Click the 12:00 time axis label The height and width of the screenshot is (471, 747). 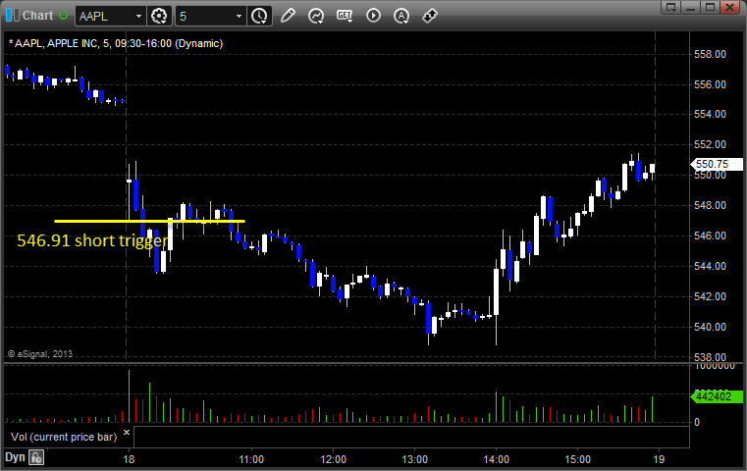point(333,459)
